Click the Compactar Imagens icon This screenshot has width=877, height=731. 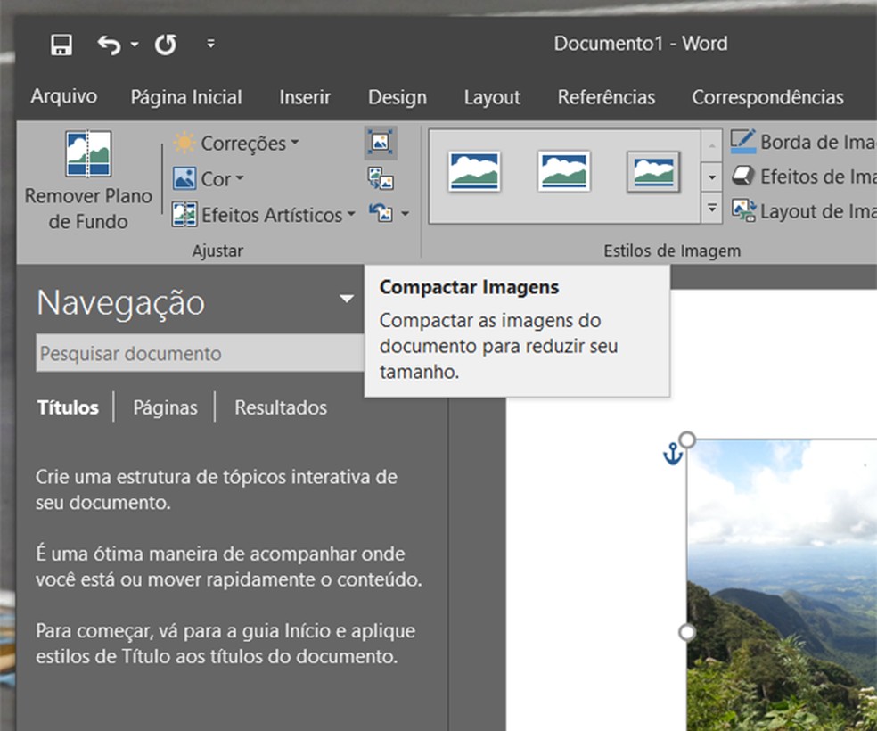381,143
